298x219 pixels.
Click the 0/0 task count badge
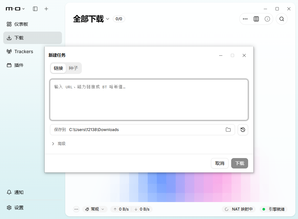click(119, 19)
